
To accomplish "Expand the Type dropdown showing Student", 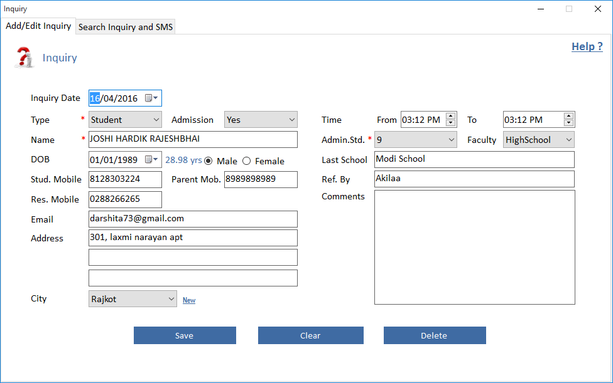I will pyautogui.click(x=156, y=120).
